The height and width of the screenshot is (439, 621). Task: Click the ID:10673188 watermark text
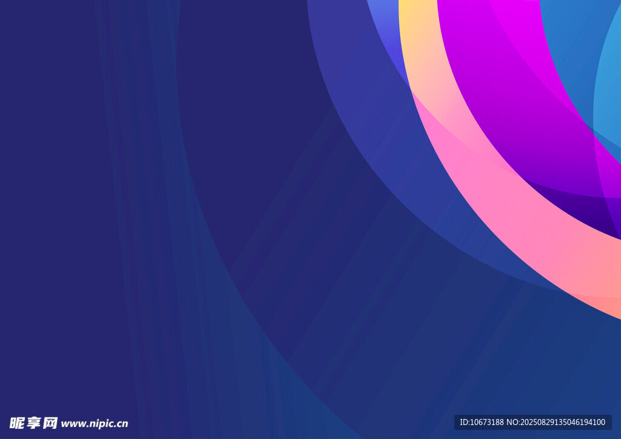click(482, 422)
